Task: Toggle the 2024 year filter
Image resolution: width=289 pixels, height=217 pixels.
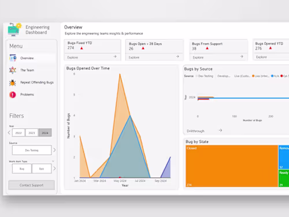Action: [x=45, y=133]
